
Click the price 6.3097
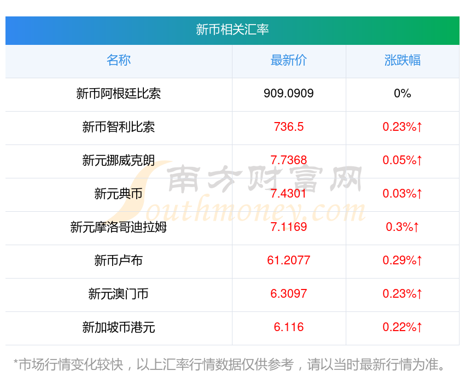(x=288, y=294)
